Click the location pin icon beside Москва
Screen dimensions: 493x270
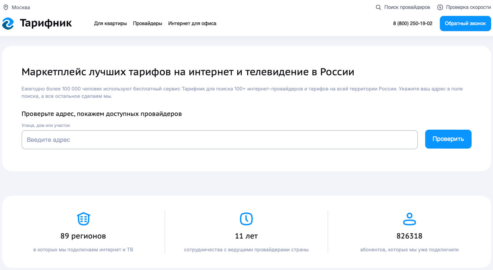coord(6,7)
